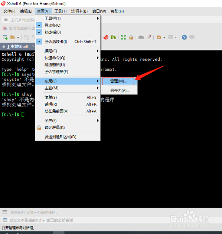Toggle the 会话选项卡(I) checkmark
Image resolution: width=222 pixels, height=234 pixels.
[39, 42]
